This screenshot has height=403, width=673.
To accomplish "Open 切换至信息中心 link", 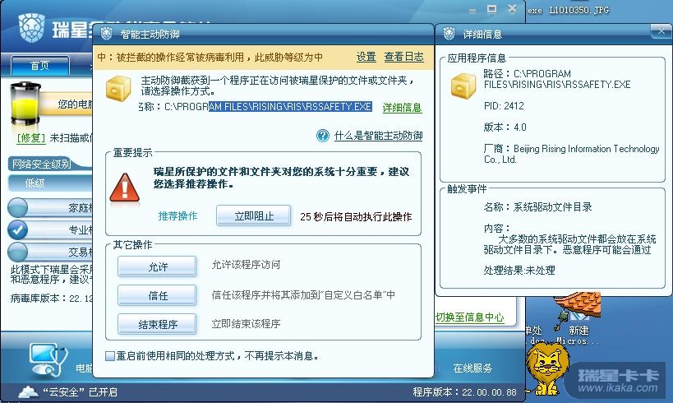I will point(469,317).
